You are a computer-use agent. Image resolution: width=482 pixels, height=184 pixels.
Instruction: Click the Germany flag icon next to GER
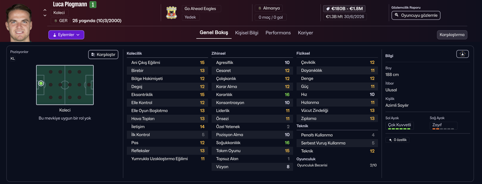pos(55,20)
